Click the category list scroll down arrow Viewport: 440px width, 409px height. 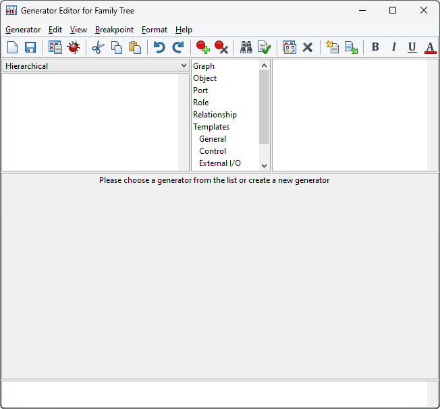pos(264,165)
